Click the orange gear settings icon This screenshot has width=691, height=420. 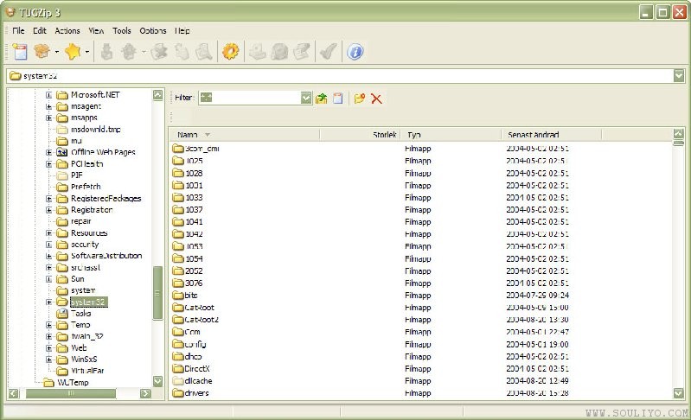(230, 52)
